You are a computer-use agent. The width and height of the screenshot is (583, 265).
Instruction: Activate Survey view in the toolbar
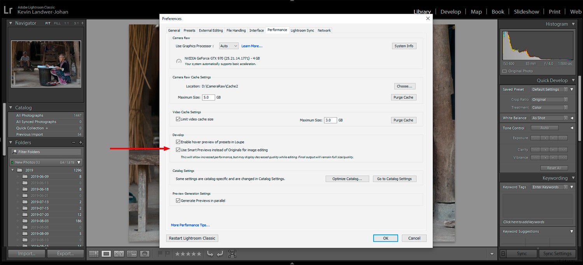pos(131,253)
